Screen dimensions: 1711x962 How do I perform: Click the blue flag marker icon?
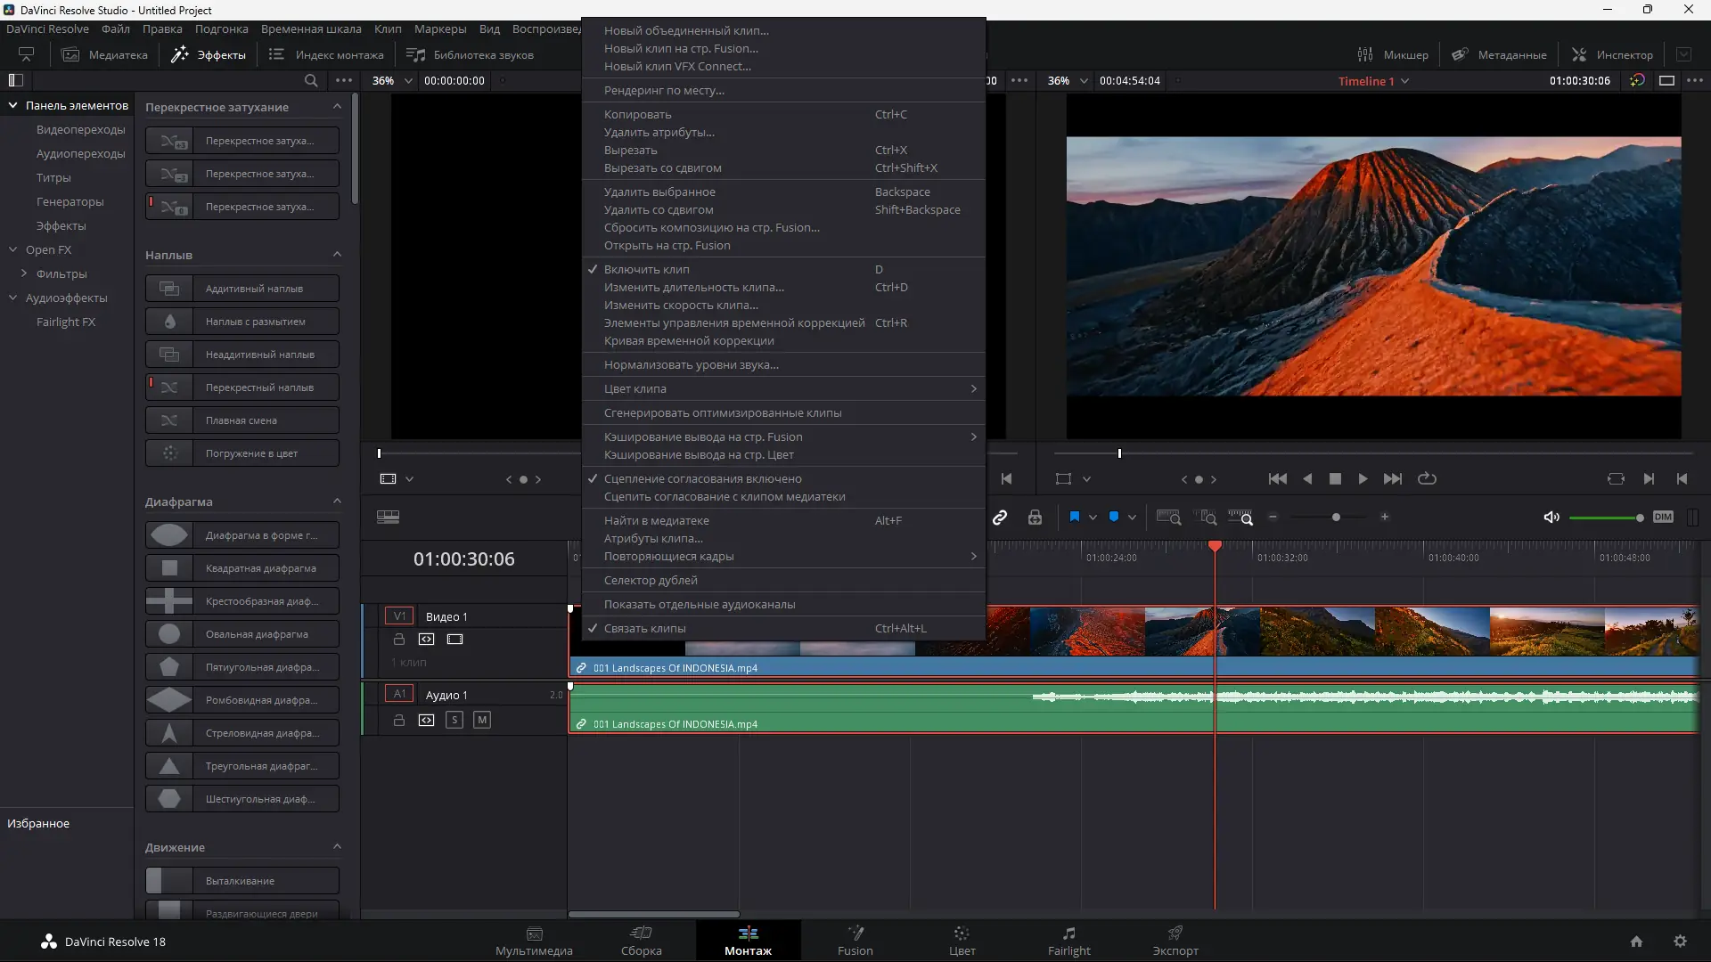tap(1075, 517)
